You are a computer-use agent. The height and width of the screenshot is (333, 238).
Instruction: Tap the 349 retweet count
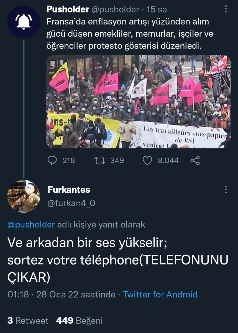pyautogui.click(x=117, y=160)
